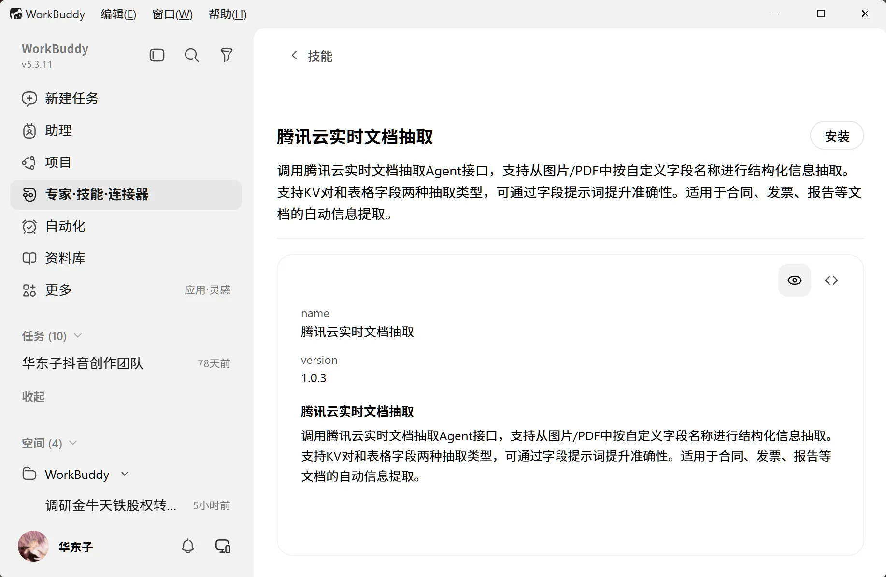Start a 新建任务
The height and width of the screenshot is (577, 886).
126,99
